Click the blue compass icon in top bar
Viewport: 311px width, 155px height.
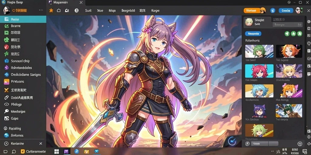tap(273, 11)
